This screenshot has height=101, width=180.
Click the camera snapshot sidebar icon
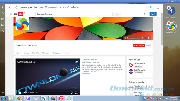click(x=2, y=19)
